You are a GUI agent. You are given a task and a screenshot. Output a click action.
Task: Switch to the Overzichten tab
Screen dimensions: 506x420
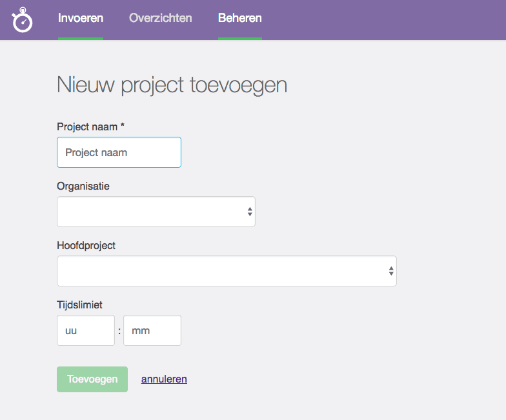coord(160,18)
